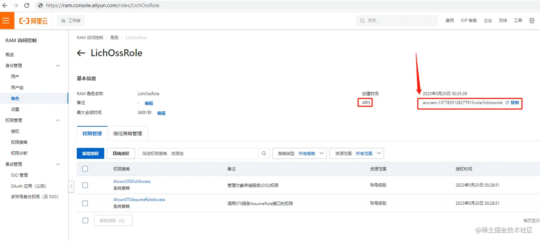The height and width of the screenshot is (241, 540).
Task: Open the AliyunSTSAssumeRoleAccess policy link
Action: (x=139, y=200)
